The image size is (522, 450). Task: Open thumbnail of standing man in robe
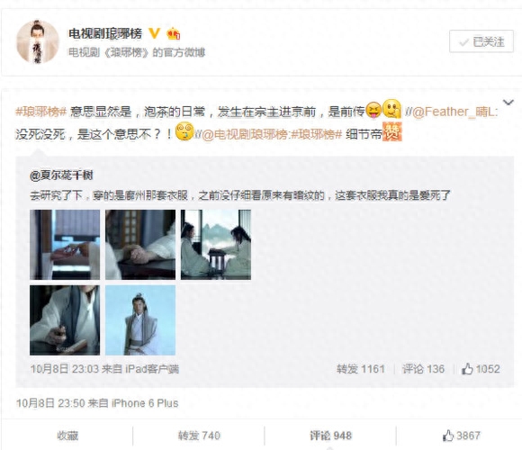(140, 320)
